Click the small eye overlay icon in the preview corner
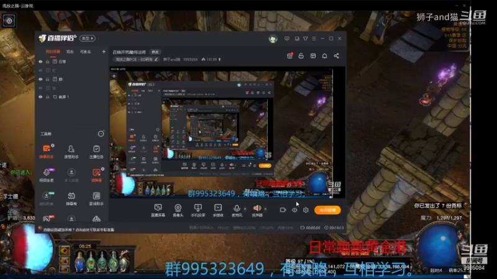Screen dimensions: 497x279 (114, 76)
